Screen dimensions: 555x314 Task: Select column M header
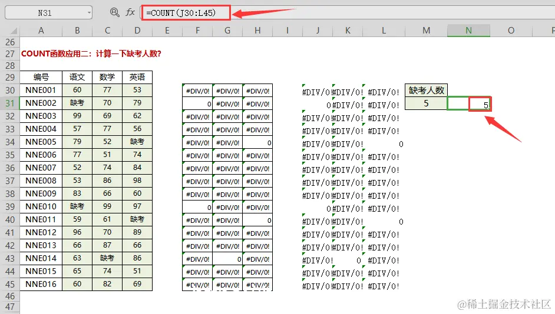(x=426, y=31)
